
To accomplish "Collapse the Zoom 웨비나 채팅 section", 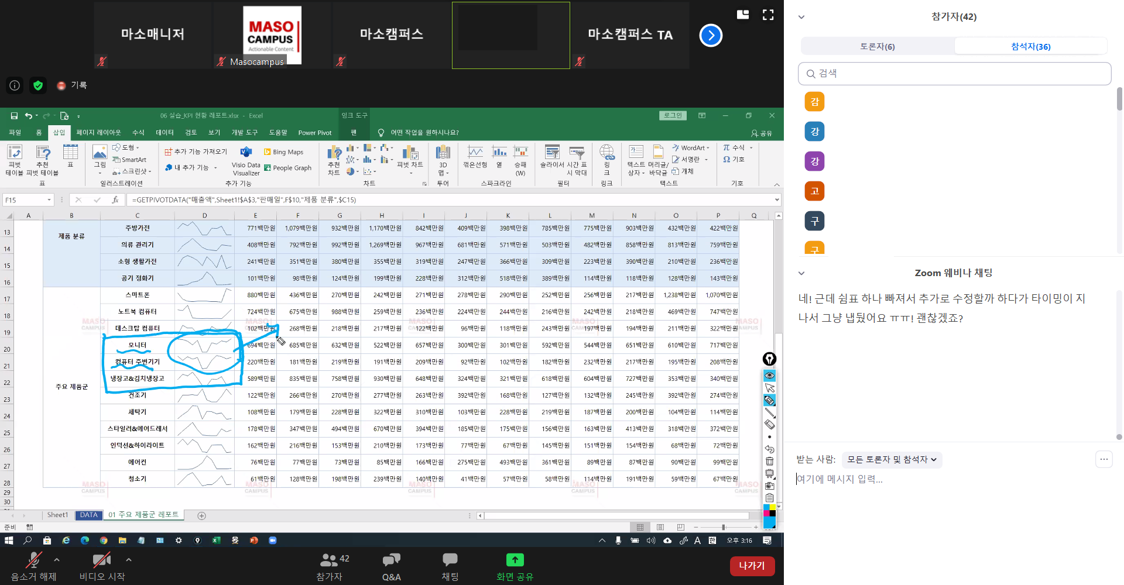I will click(x=801, y=273).
